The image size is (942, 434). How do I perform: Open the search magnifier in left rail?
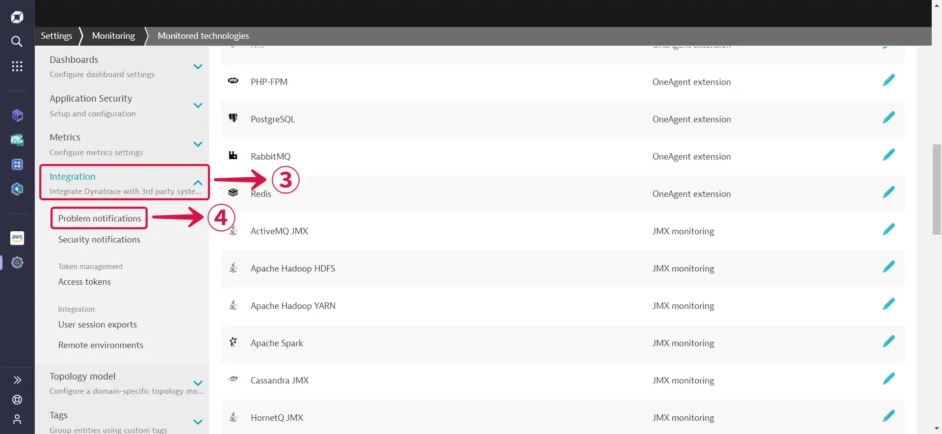[17, 41]
